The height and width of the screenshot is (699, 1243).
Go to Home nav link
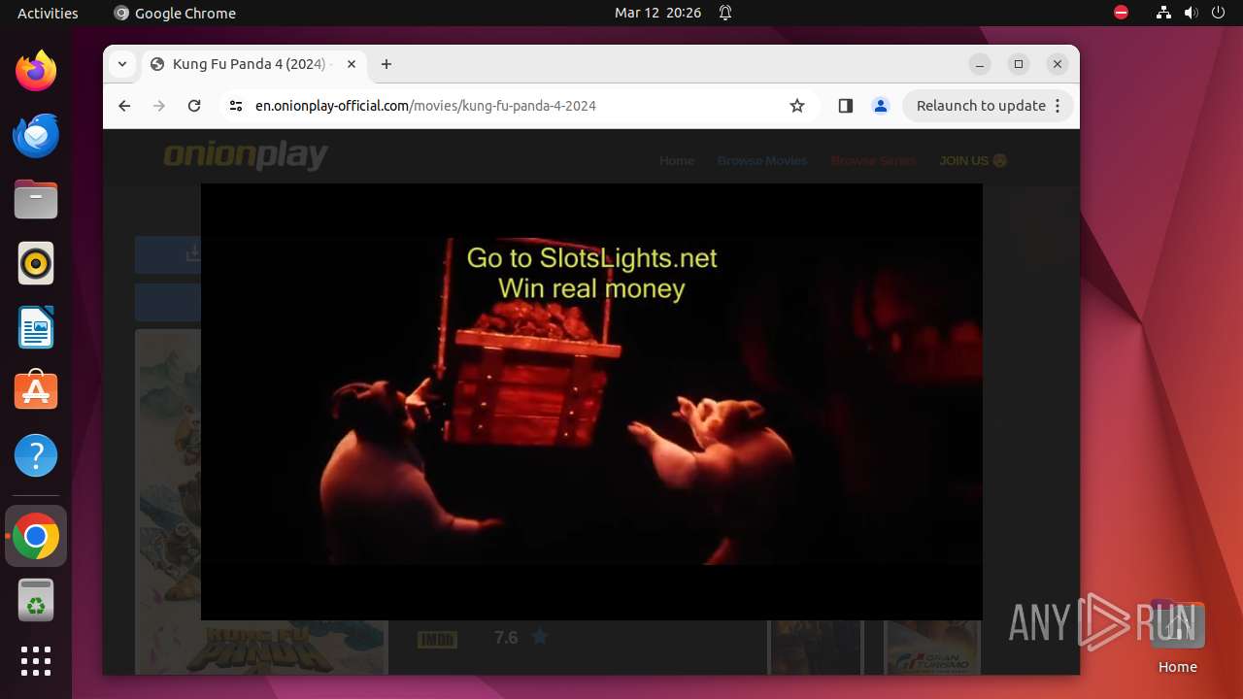coord(677,161)
